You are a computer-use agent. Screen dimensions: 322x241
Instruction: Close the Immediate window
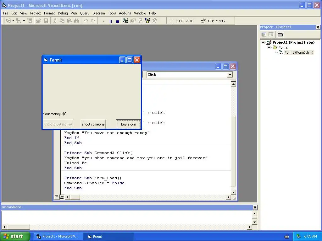pos(255,207)
